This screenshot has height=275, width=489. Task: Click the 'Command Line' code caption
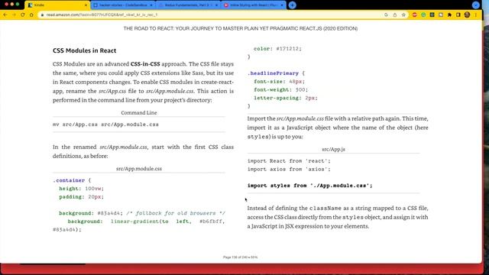pos(139,112)
